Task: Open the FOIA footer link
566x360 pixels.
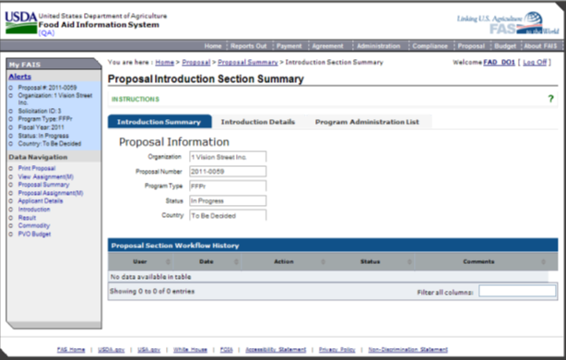Action: (x=227, y=350)
